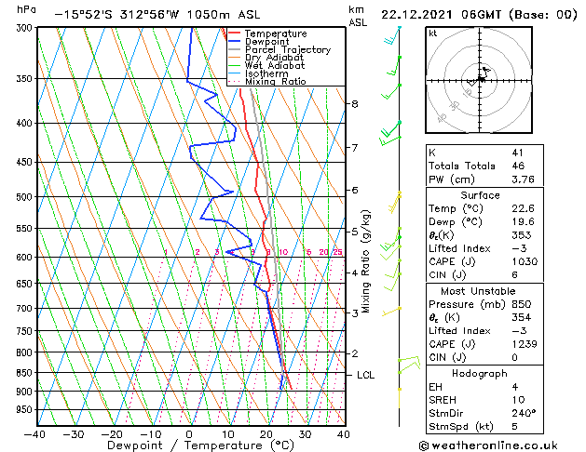Click the 500 hPa pressure label
Image resolution: width=586 pixels, height=452 pixels.
26,197
